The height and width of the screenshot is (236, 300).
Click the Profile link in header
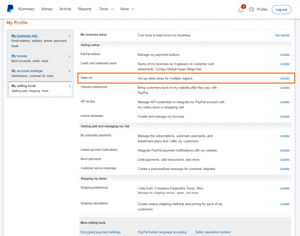tap(262, 9)
